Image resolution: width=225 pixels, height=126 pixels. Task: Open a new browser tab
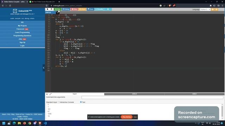[x=59, y=2]
